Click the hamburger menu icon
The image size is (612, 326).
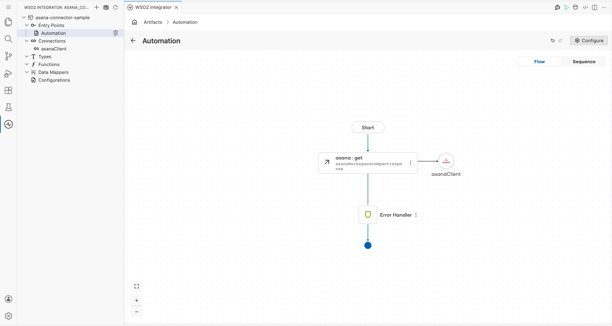coord(9,7)
